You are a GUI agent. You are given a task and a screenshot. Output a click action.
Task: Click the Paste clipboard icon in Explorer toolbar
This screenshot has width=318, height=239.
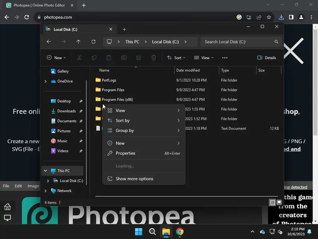pyautogui.click(x=109, y=58)
